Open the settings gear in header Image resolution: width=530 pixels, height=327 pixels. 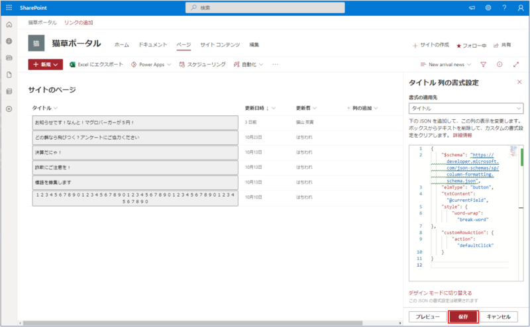click(488, 8)
